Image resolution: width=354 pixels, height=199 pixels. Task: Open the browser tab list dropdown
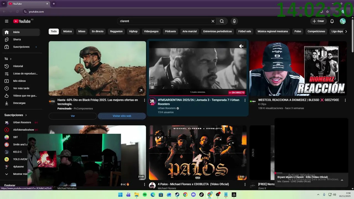coord(4,4)
